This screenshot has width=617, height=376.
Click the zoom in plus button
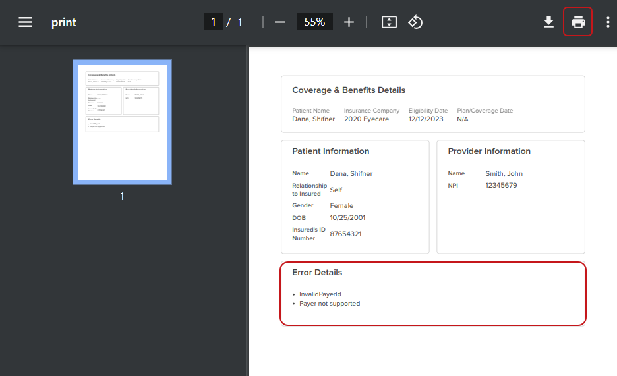tap(349, 22)
